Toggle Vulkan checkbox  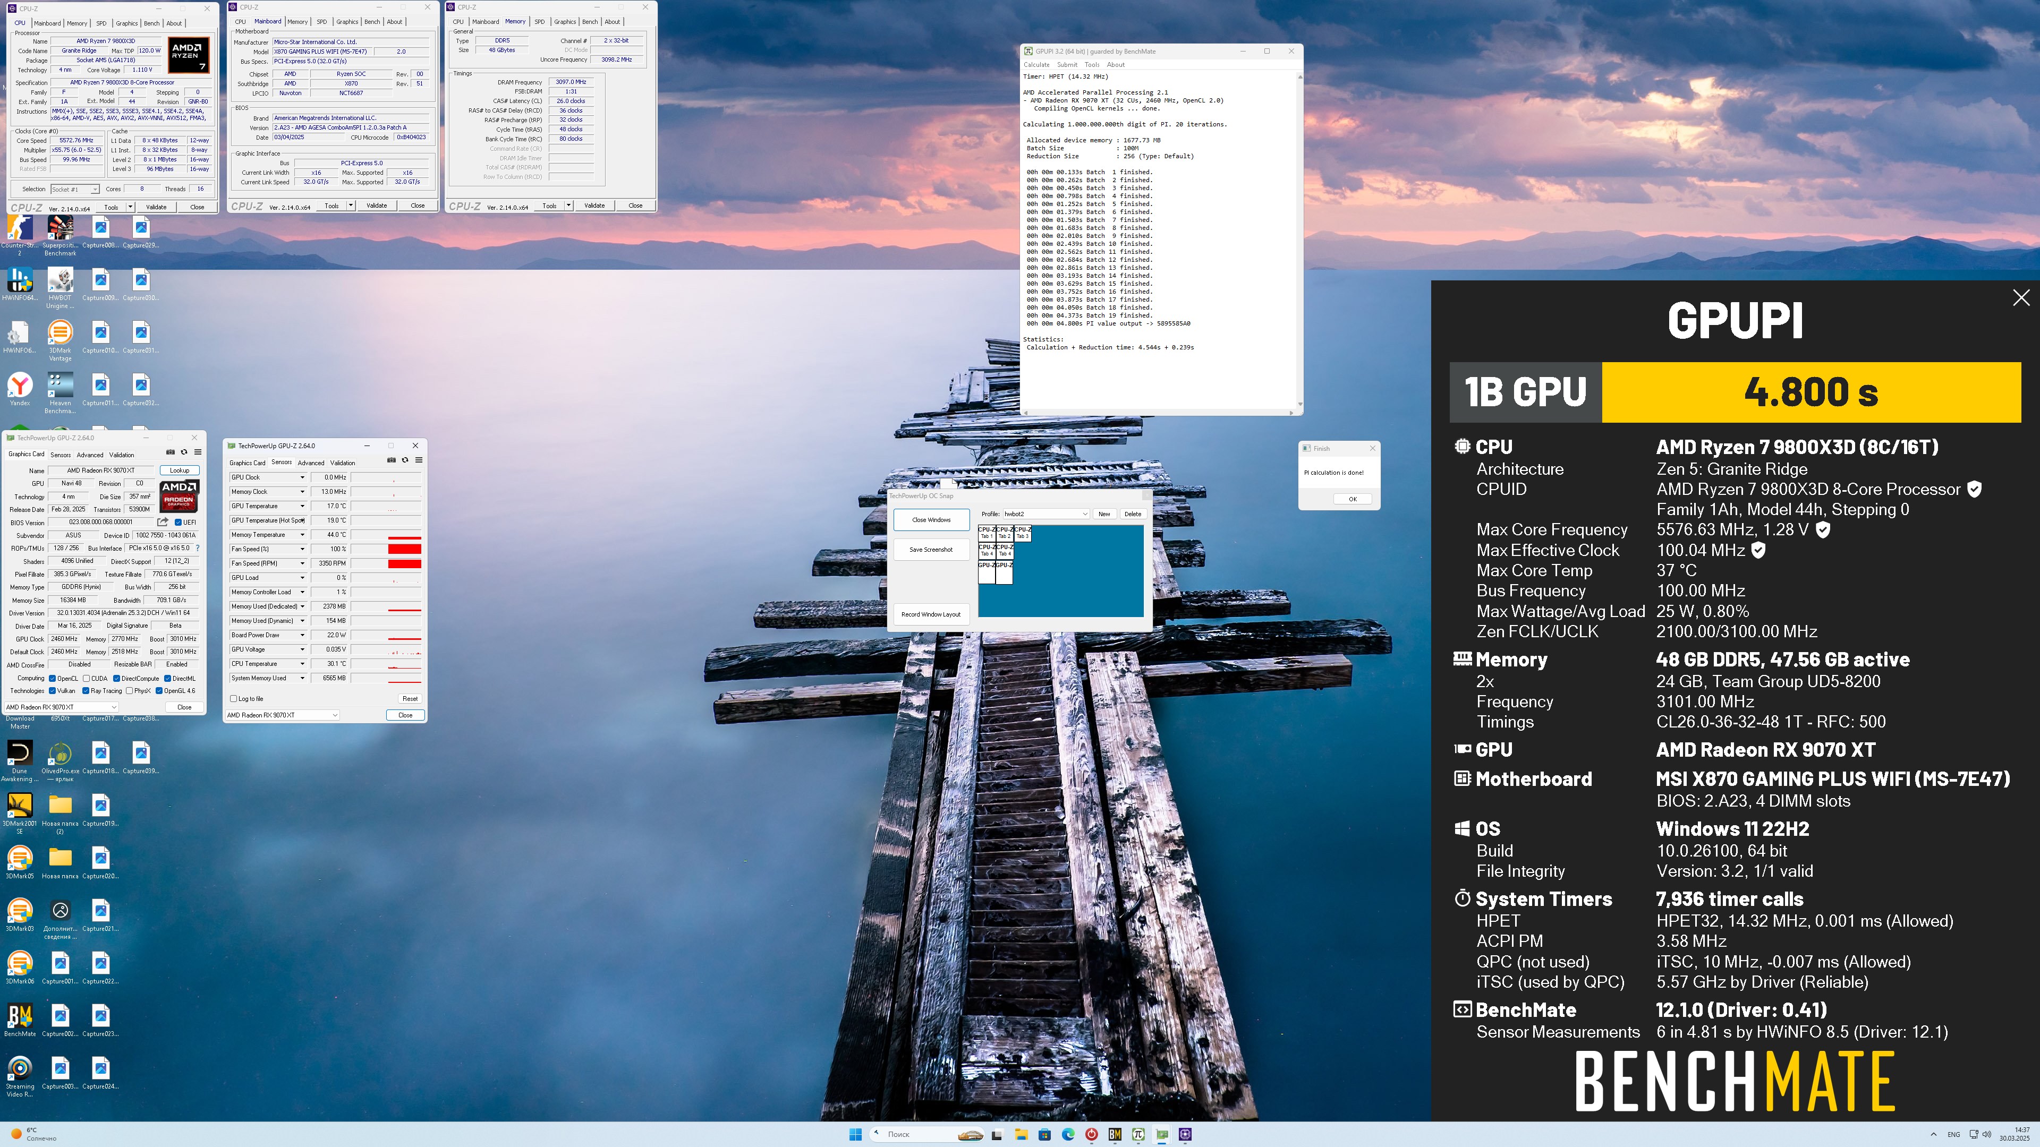click(x=52, y=691)
